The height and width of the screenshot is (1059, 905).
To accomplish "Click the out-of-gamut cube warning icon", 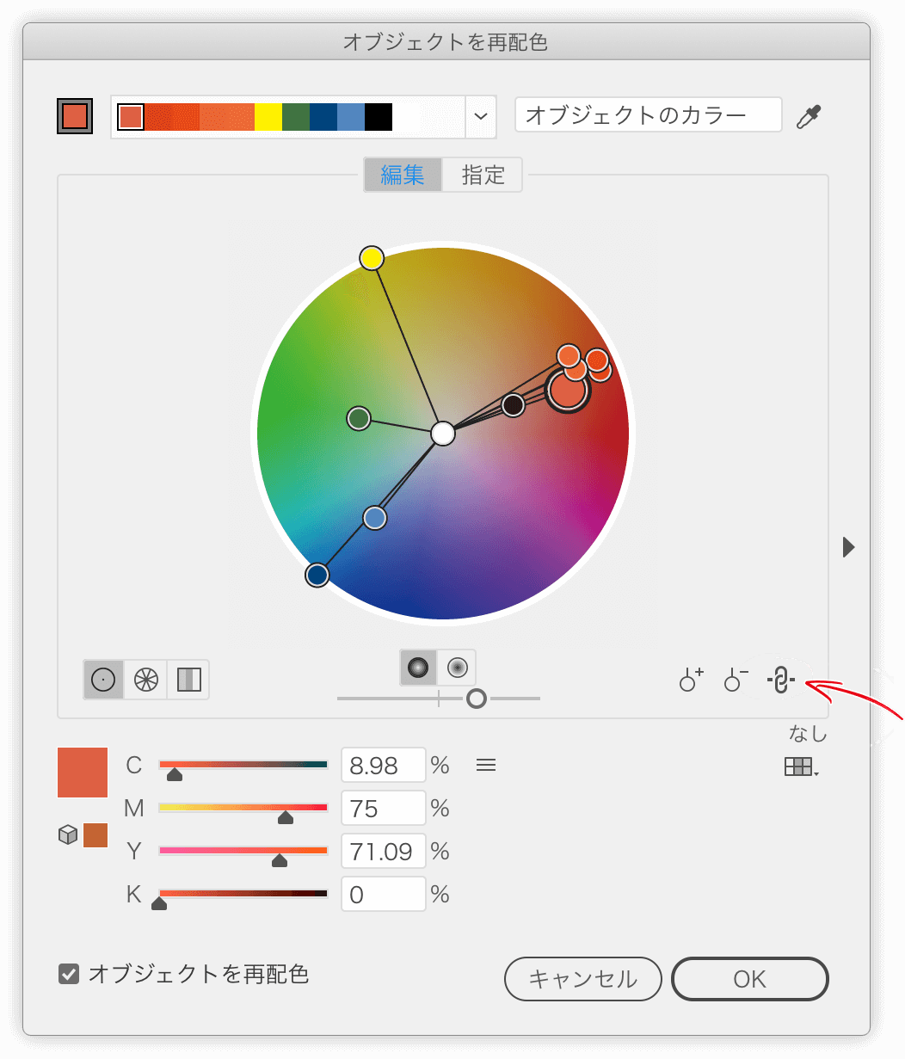I will [x=67, y=835].
